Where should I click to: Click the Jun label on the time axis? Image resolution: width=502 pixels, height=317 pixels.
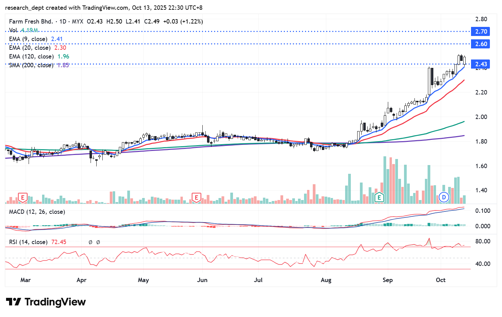[202, 280]
